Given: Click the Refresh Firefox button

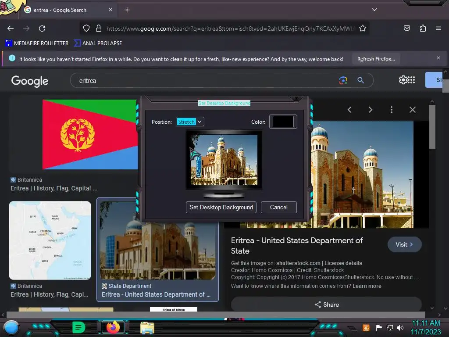Looking at the screenshot, I should [376, 59].
